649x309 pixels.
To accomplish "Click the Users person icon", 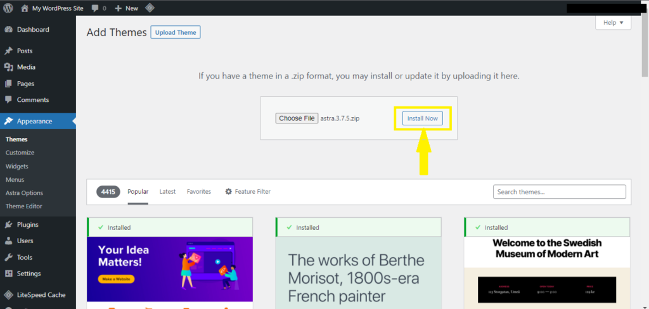I will coord(8,241).
